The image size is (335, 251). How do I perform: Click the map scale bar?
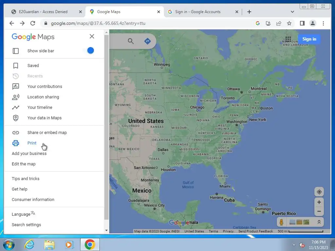point(300,231)
